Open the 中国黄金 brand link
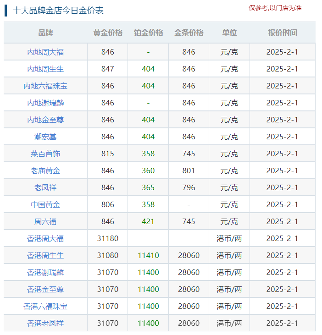 (45, 204)
